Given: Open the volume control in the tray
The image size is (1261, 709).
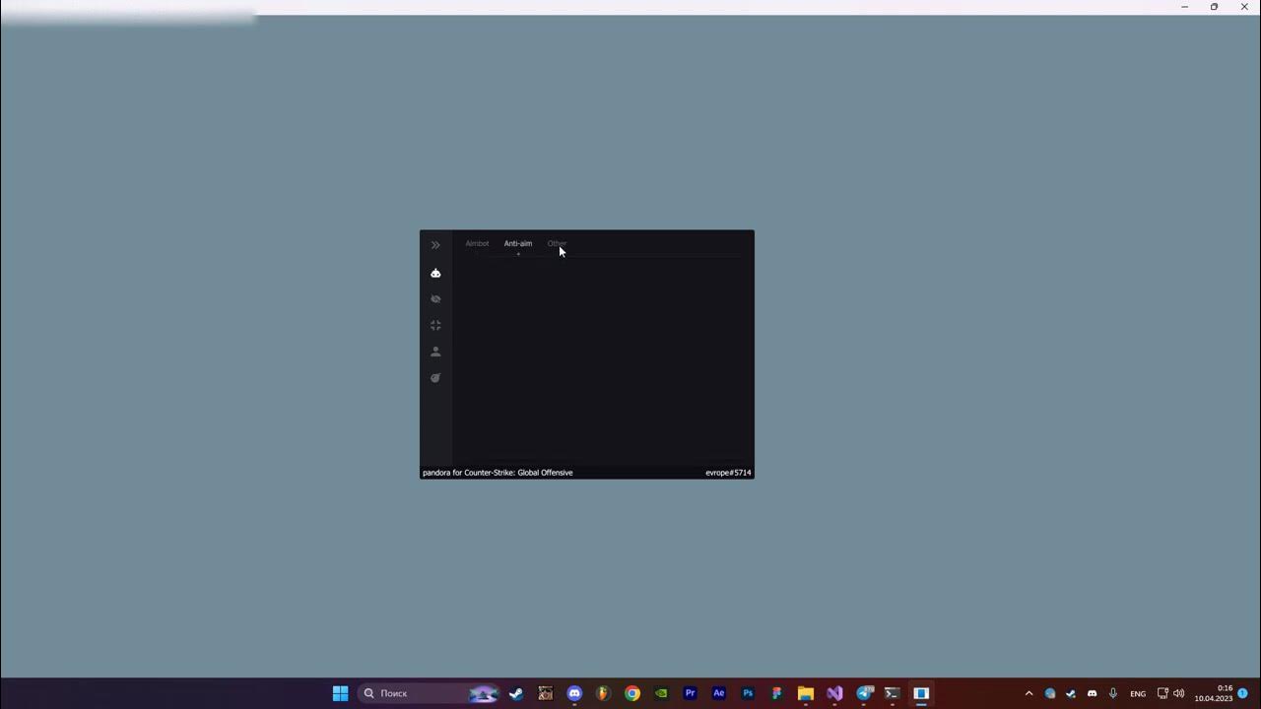Looking at the screenshot, I should (x=1179, y=693).
